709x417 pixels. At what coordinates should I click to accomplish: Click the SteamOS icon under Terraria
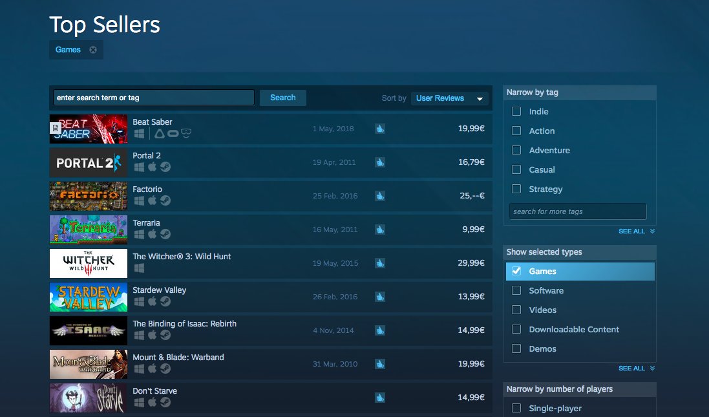(165, 234)
